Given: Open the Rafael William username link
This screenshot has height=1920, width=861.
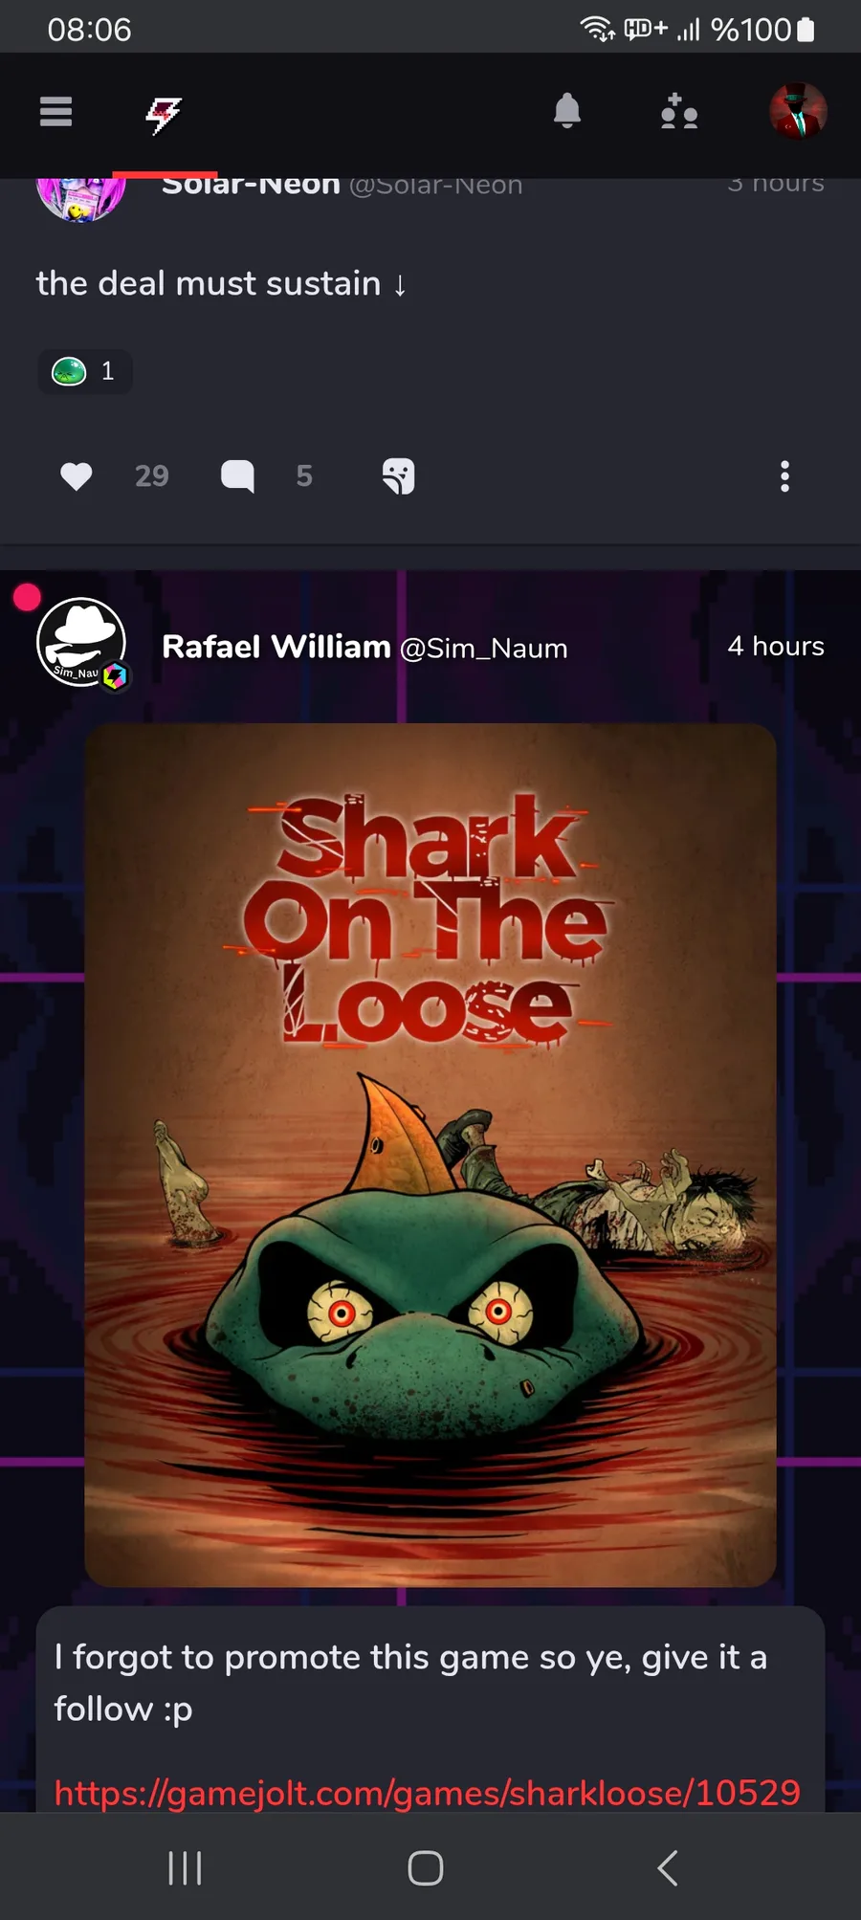Looking at the screenshot, I should pos(276,647).
